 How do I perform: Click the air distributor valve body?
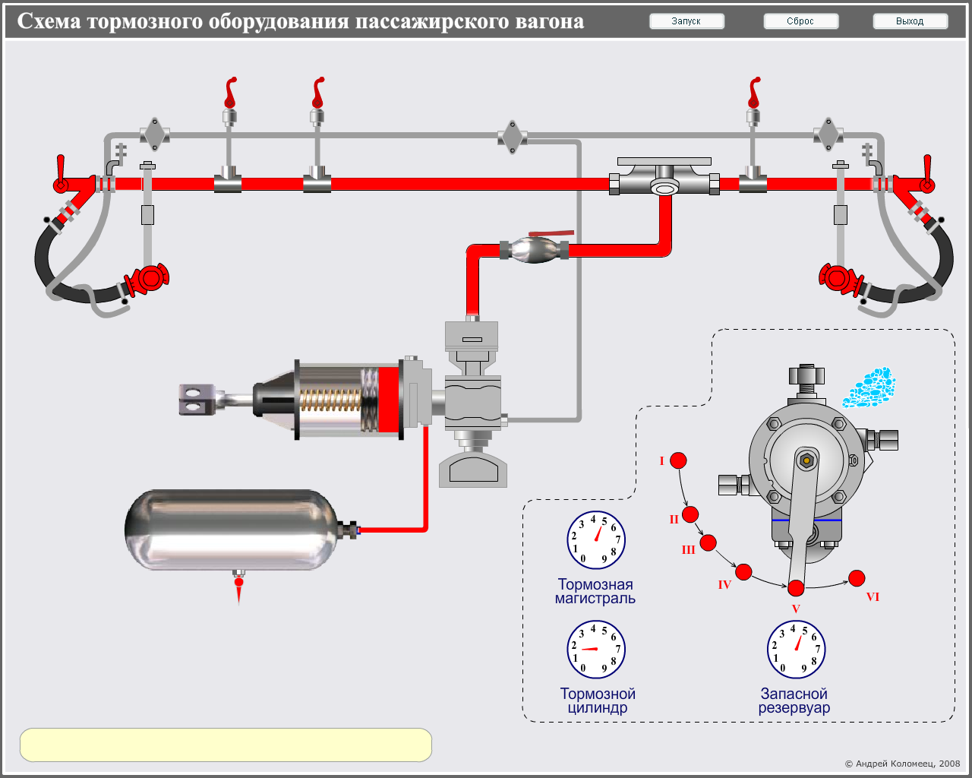coord(472,403)
